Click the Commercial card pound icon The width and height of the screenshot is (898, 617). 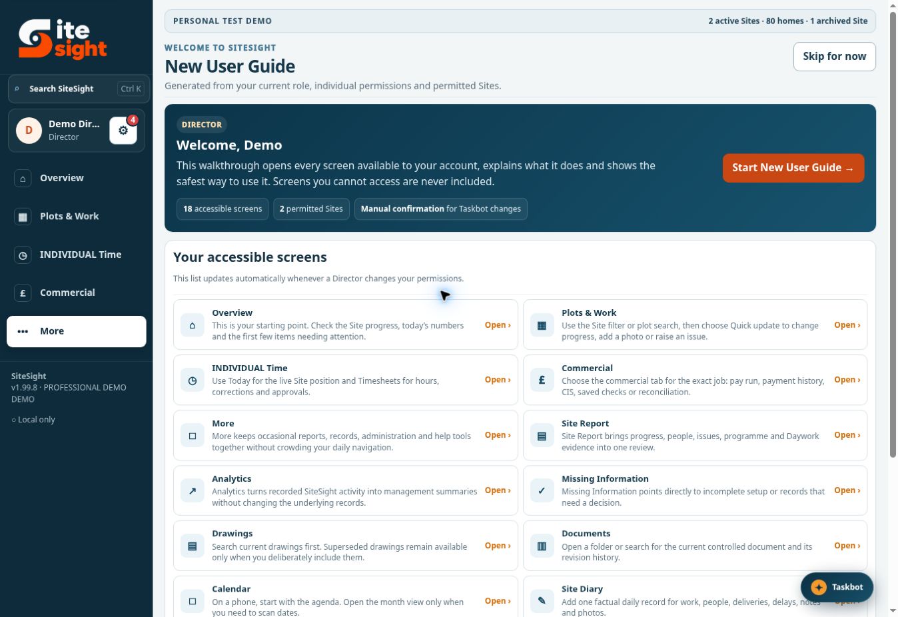[542, 380]
